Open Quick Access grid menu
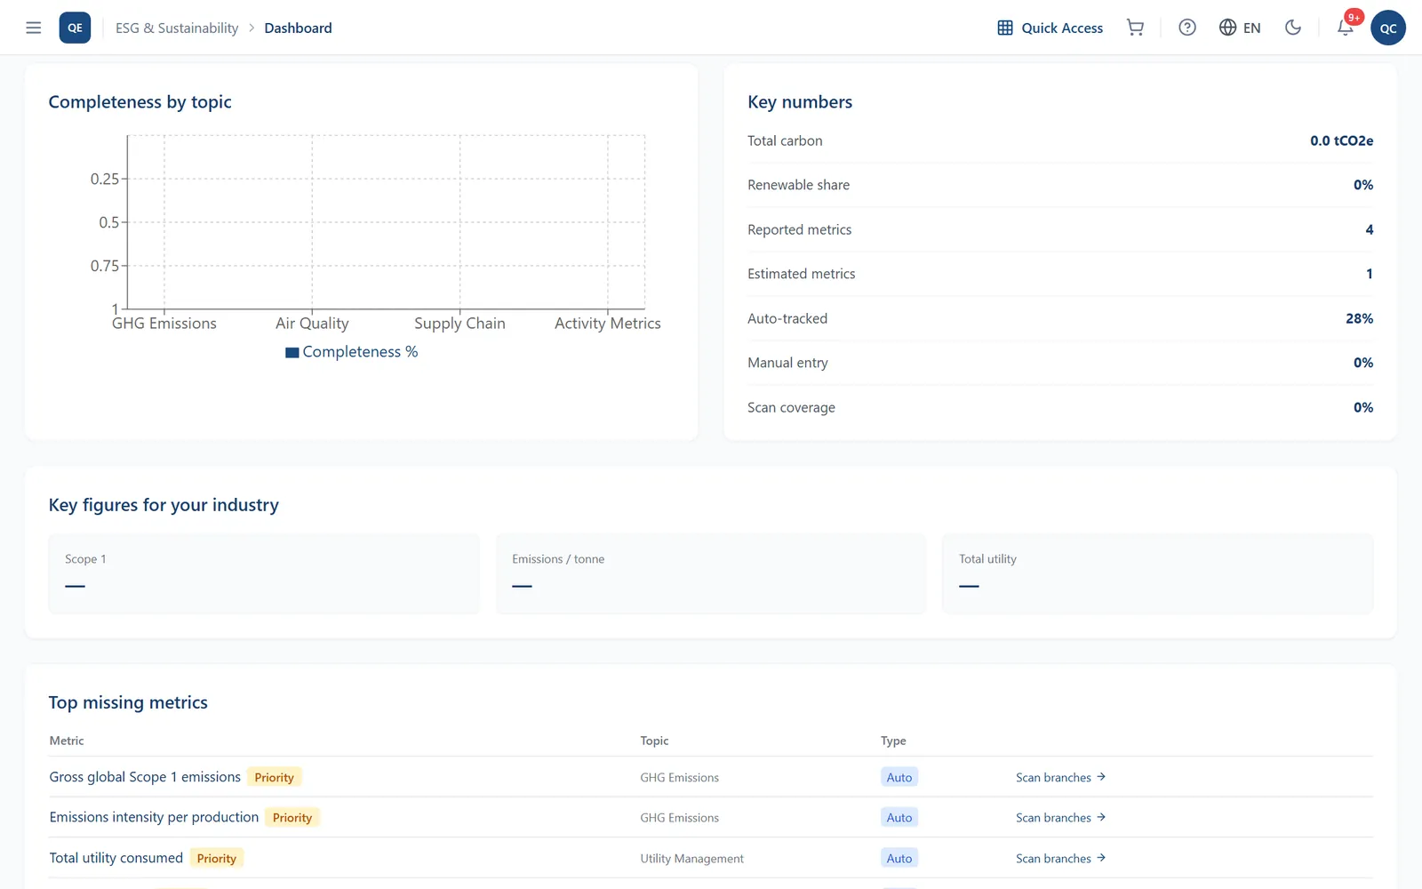 point(1050,28)
